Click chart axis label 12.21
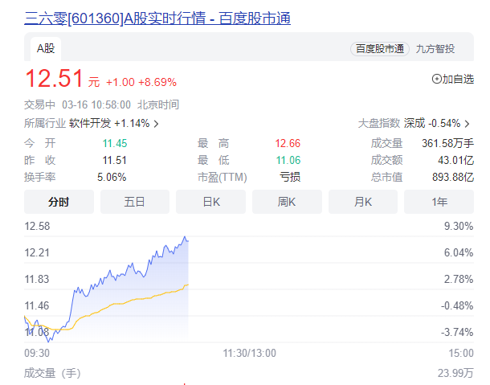 tap(37, 252)
